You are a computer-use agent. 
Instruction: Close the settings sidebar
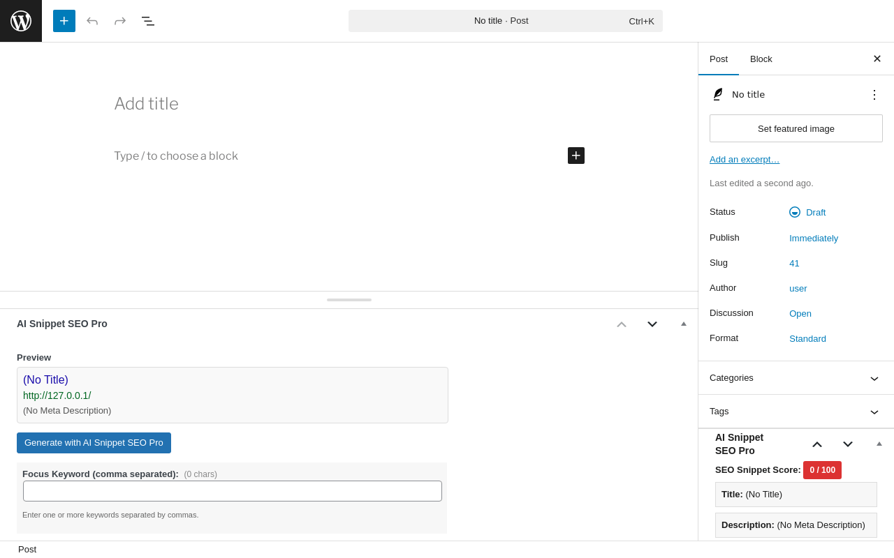(x=877, y=59)
